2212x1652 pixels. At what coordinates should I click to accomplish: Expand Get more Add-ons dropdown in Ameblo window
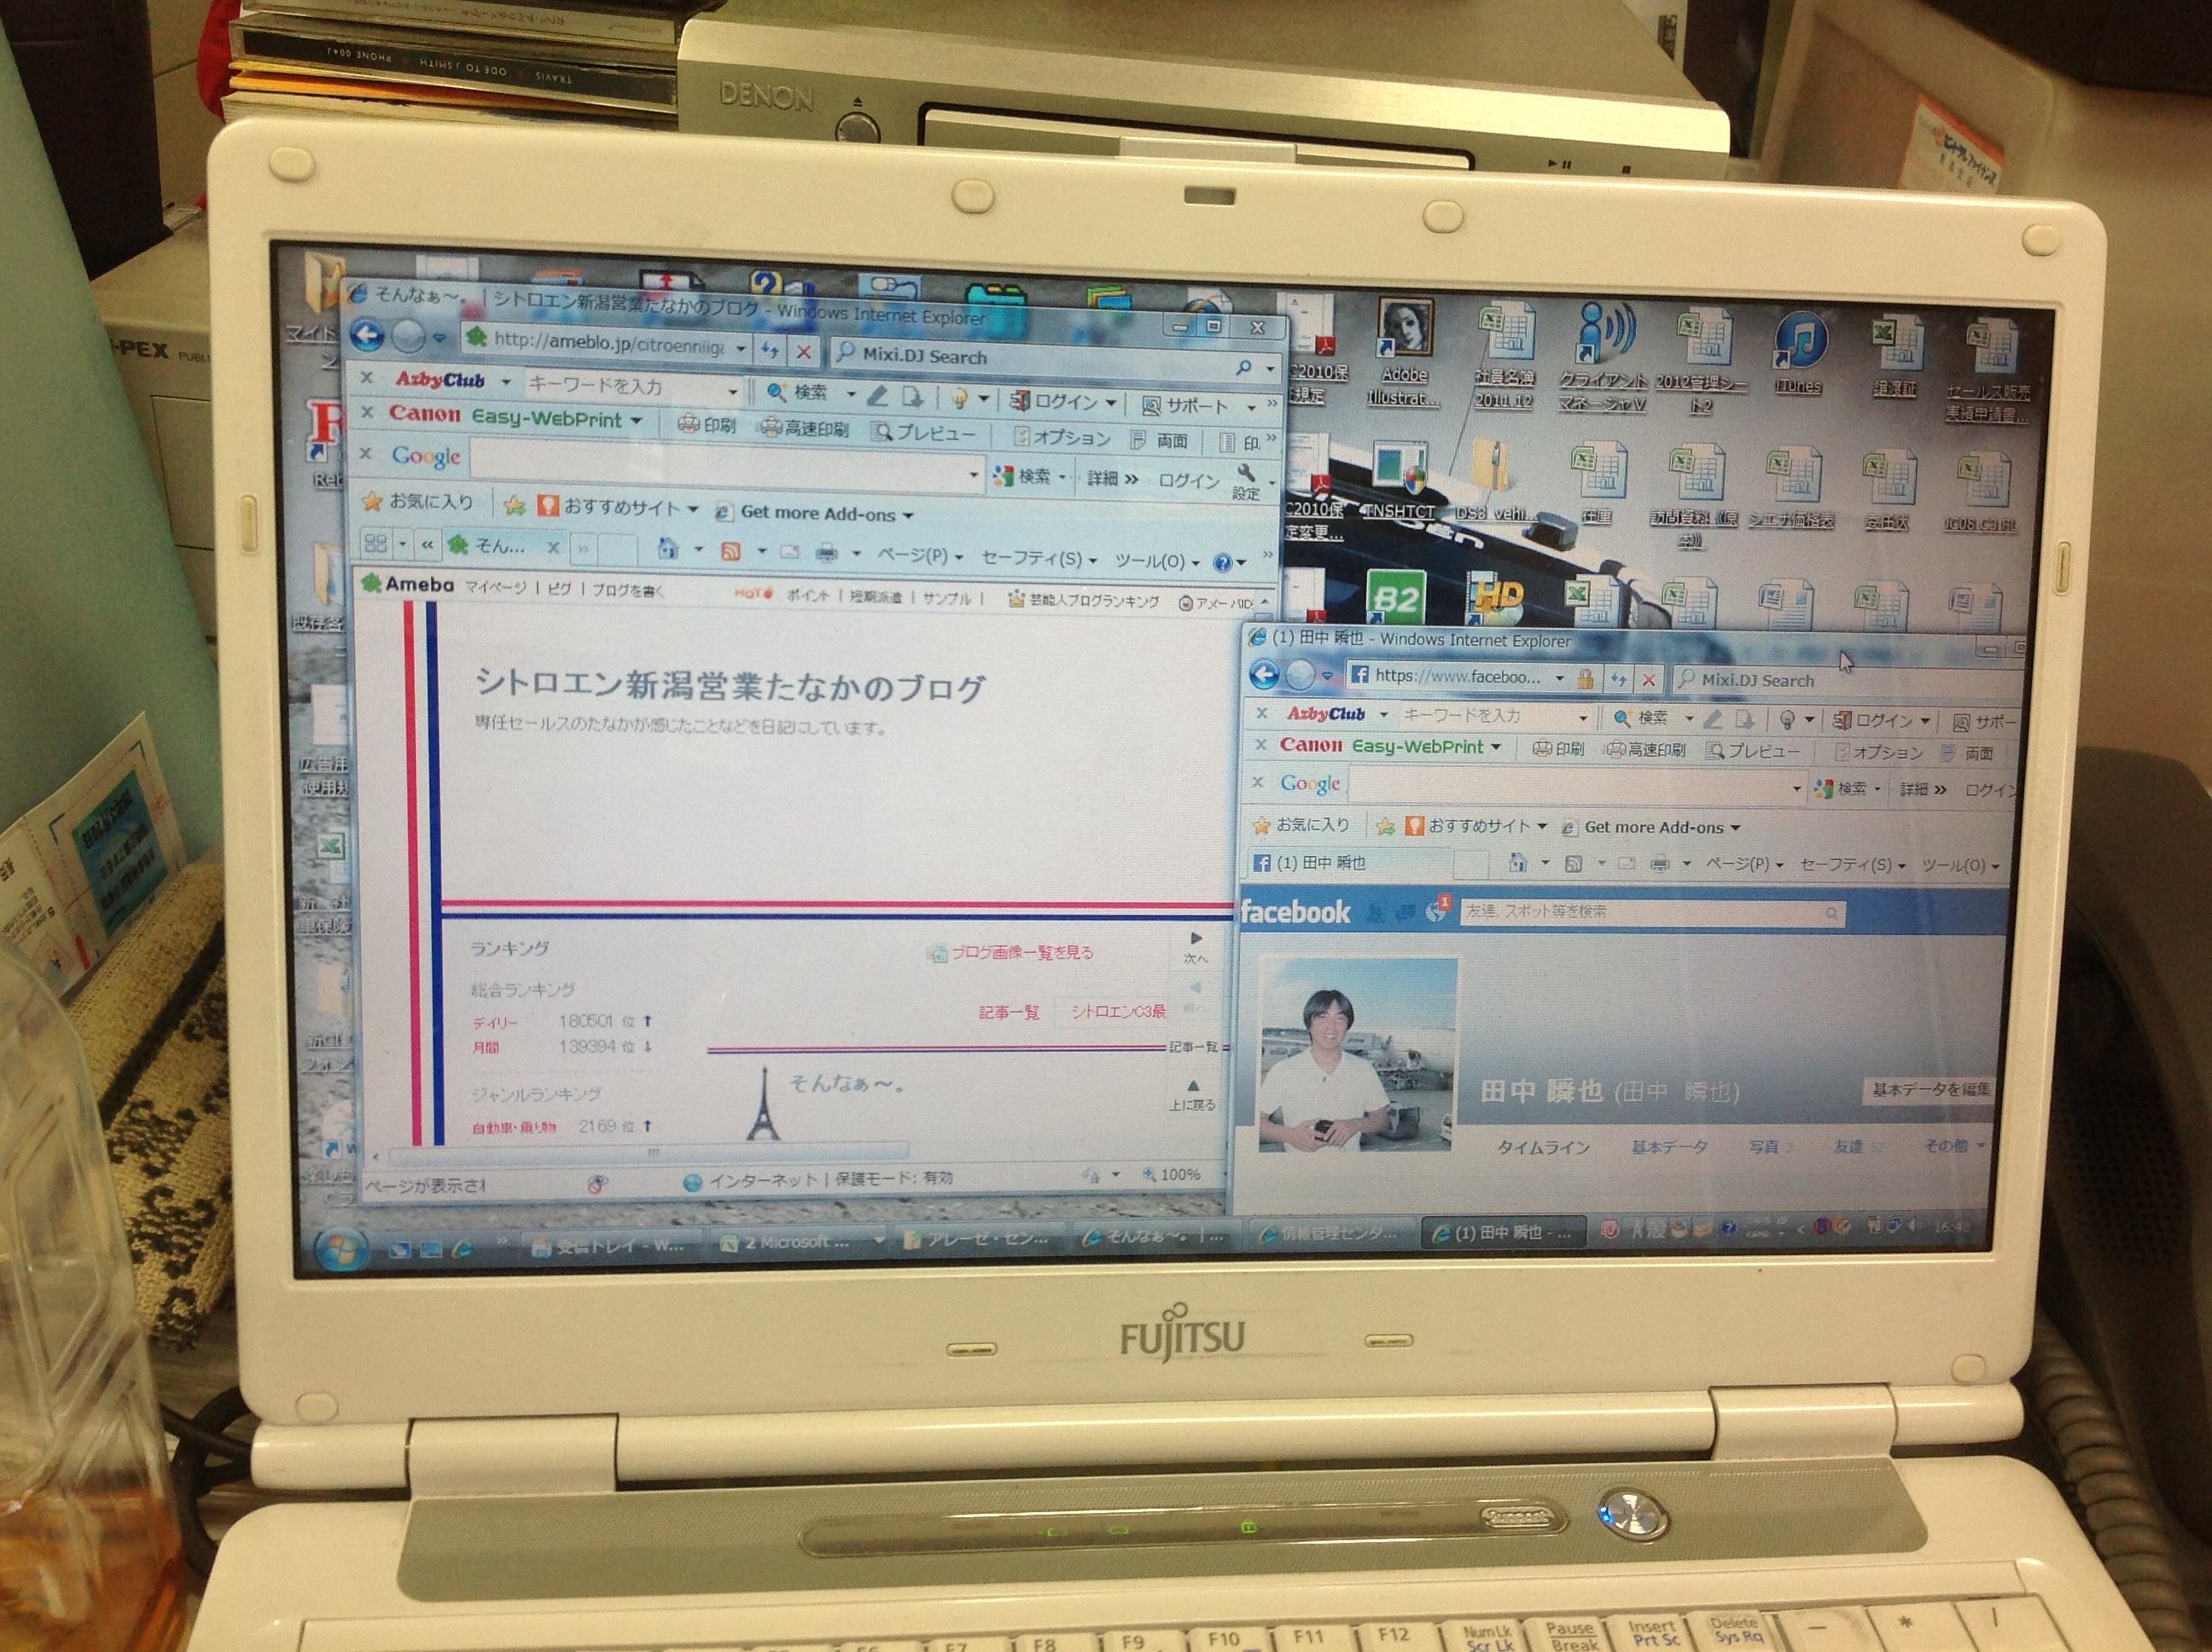click(x=908, y=516)
